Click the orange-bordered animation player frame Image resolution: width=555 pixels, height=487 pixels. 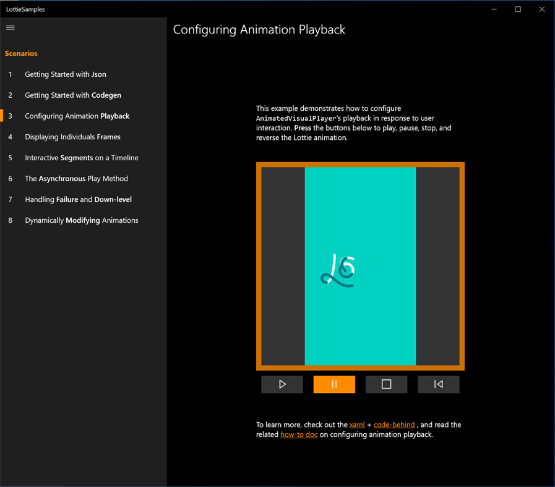[360, 266]
